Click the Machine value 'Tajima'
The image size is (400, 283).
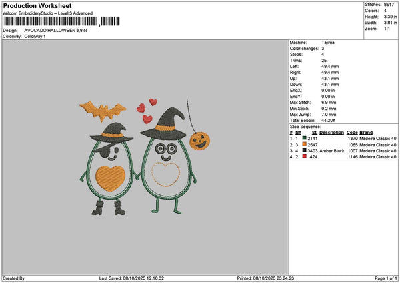pos(328,43)
